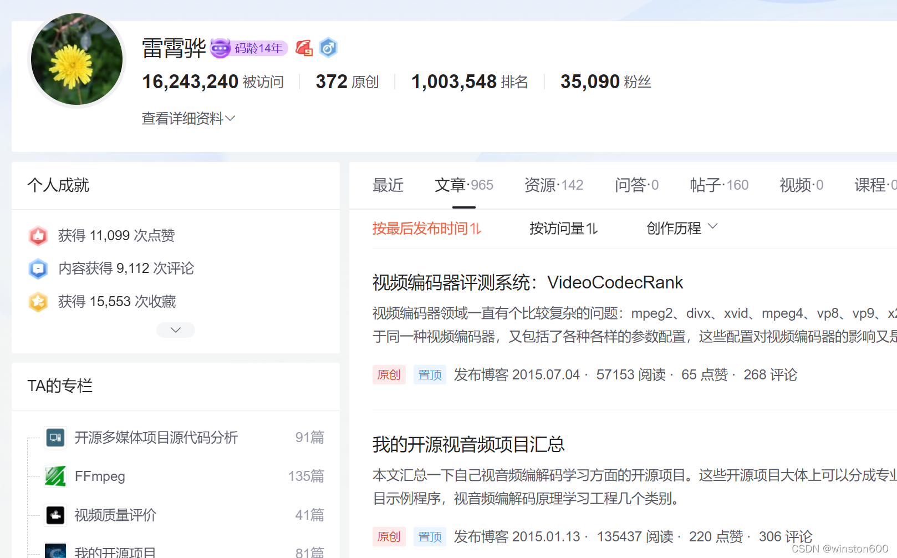Click the 获得 15,553 次收藏 text

tap(117, 302)
